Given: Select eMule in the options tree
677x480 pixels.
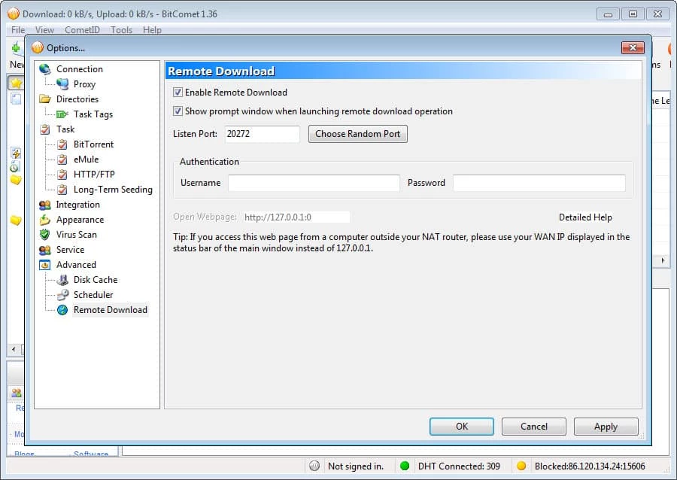Looking at the screenshot, I should click(87, 159).
